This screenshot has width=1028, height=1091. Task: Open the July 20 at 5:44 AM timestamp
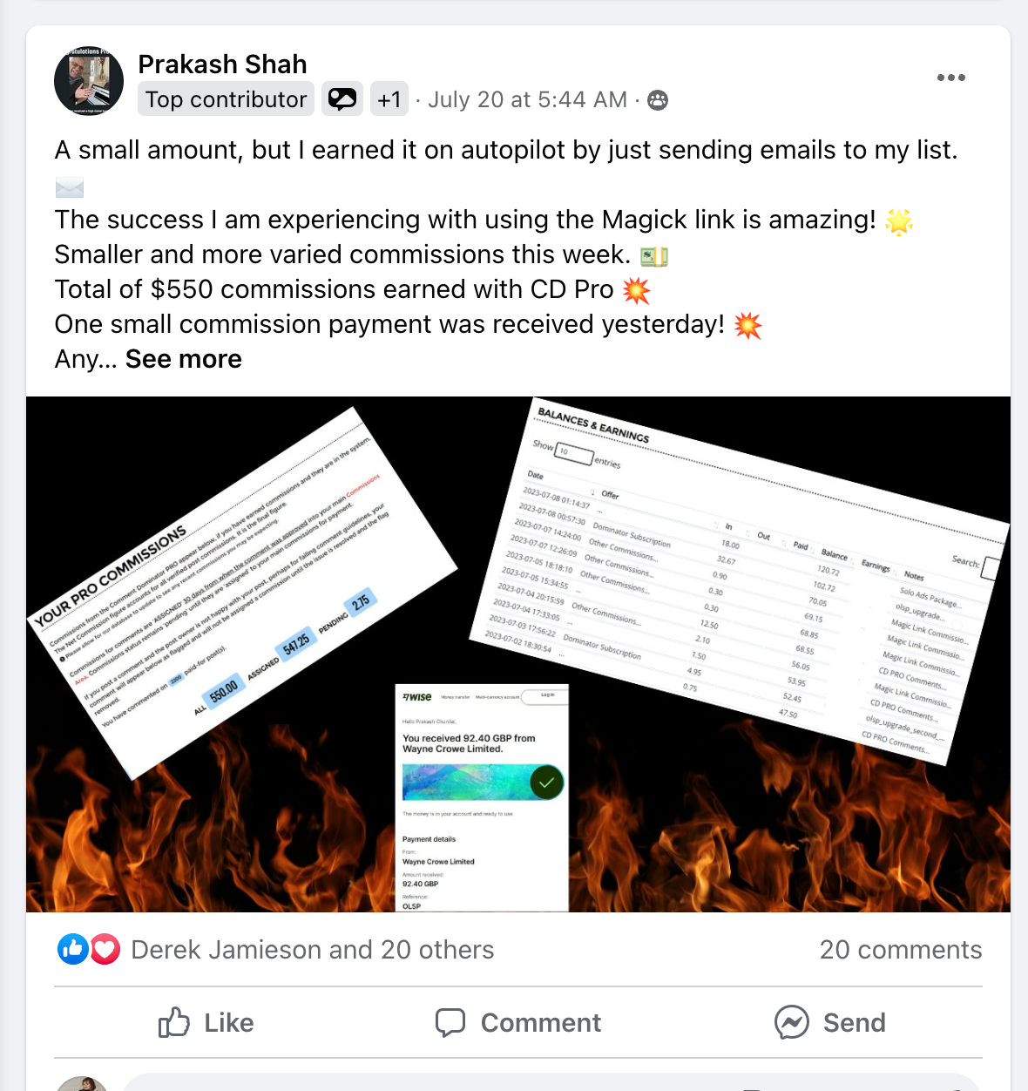coord(527,100)
